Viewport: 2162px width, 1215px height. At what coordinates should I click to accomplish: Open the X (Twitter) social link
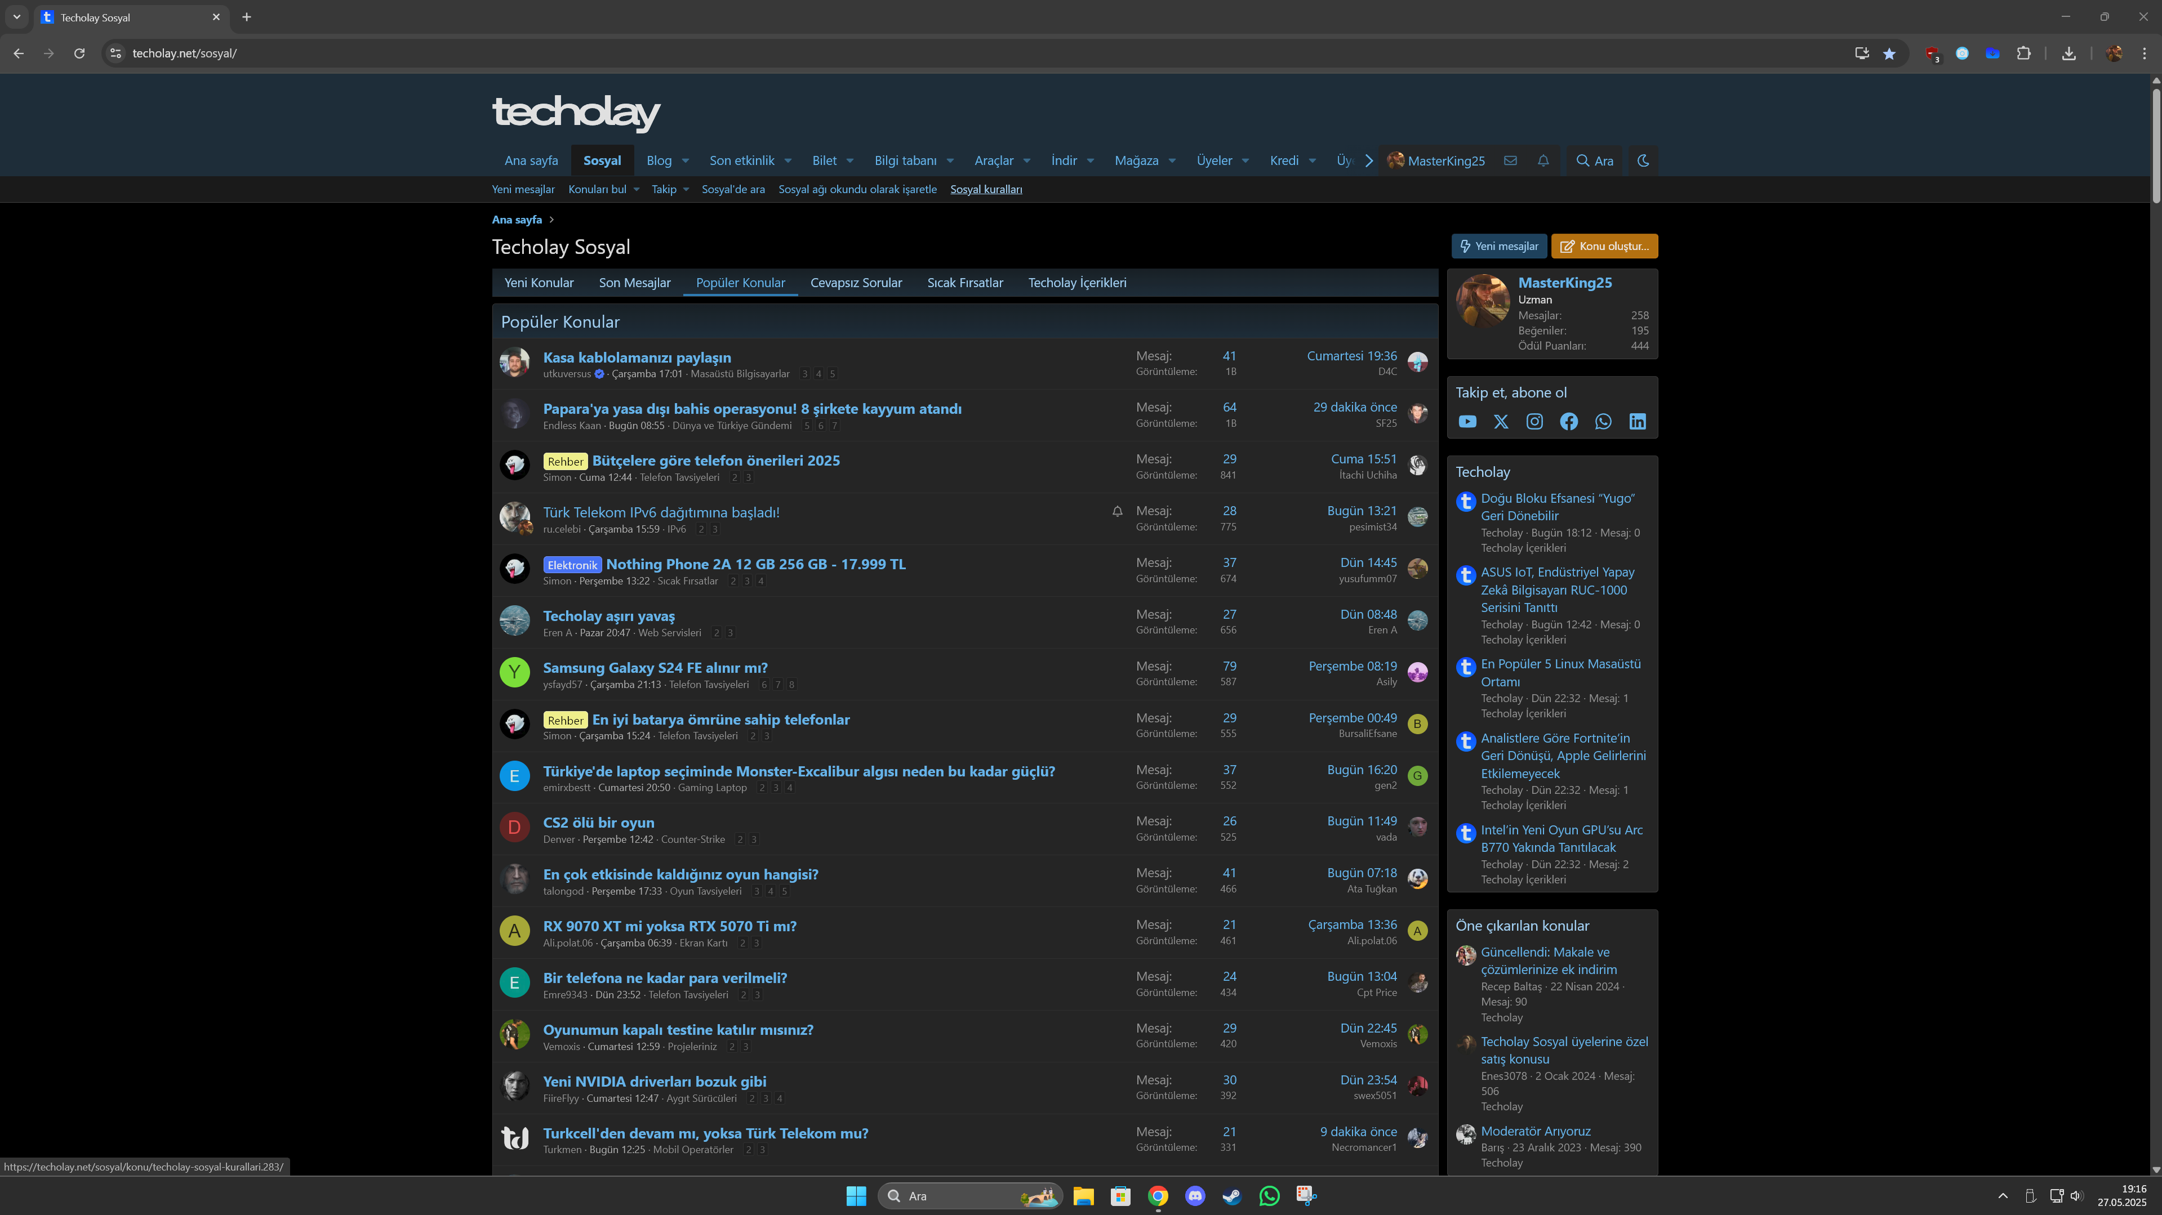[x=1501, y=421]
